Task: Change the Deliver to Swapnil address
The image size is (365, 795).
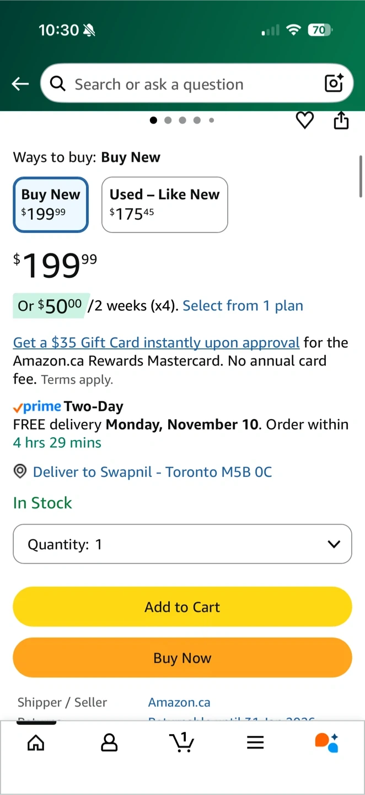Action: tap(152, 472)
